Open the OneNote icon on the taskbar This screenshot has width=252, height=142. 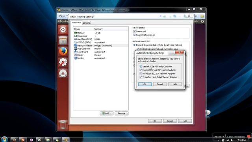pyautogui.click(x=31, y=140)
